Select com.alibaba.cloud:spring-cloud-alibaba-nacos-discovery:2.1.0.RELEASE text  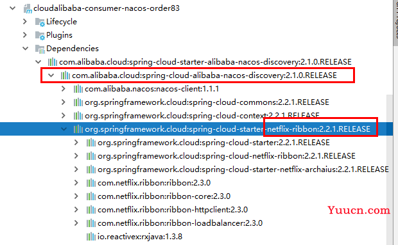(x=204, y=75)
